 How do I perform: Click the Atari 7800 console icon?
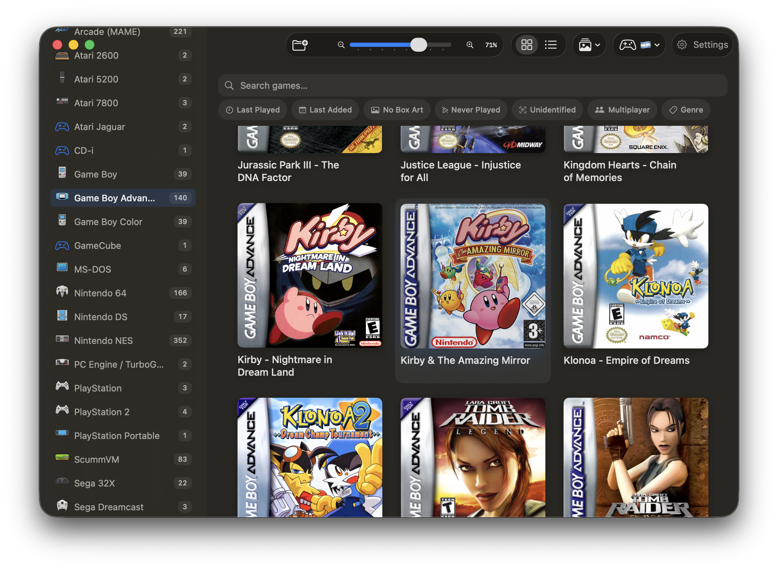pos(62,102)
